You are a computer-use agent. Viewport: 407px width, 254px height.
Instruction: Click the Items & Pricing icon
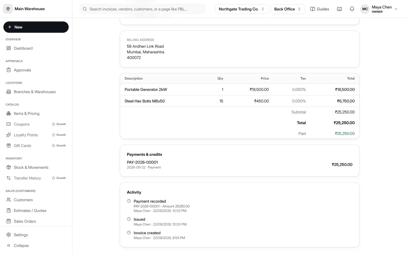tap(9, 113)
